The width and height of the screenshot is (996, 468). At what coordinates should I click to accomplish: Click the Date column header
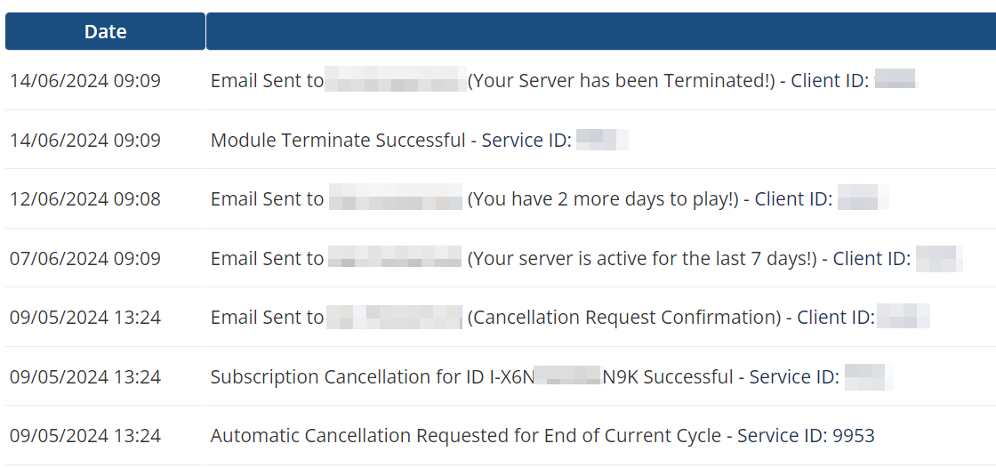105,32
